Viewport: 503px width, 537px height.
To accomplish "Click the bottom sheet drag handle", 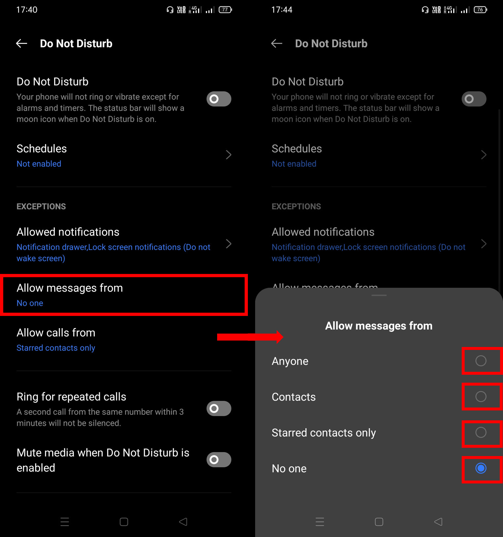I will tap(379, 295).
